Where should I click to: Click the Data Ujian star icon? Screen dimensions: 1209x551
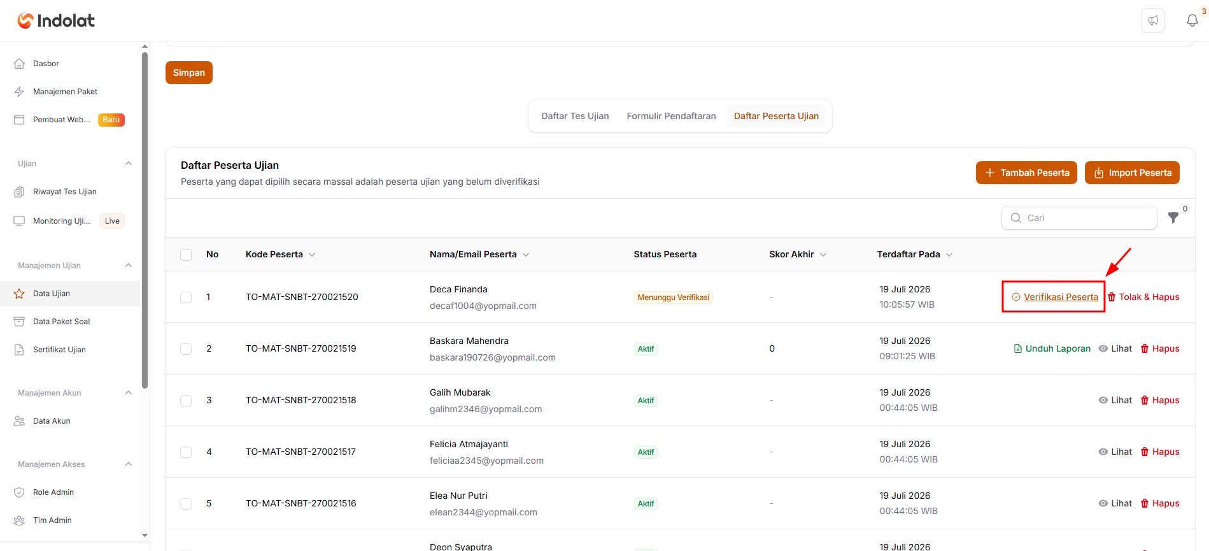19,294
